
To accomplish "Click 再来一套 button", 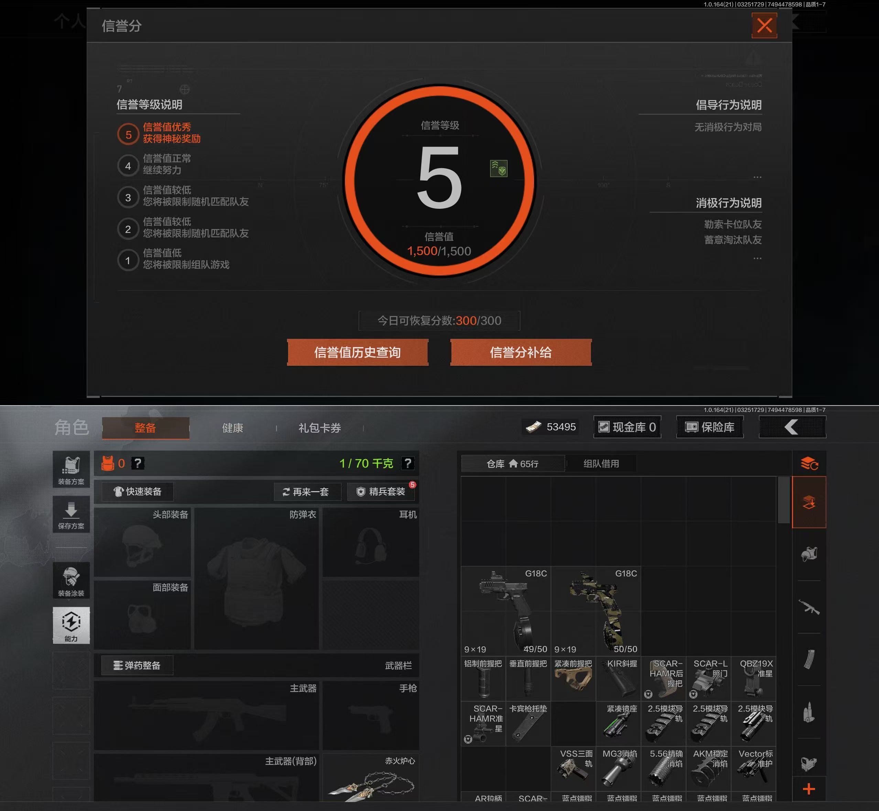I will (307, 491).
